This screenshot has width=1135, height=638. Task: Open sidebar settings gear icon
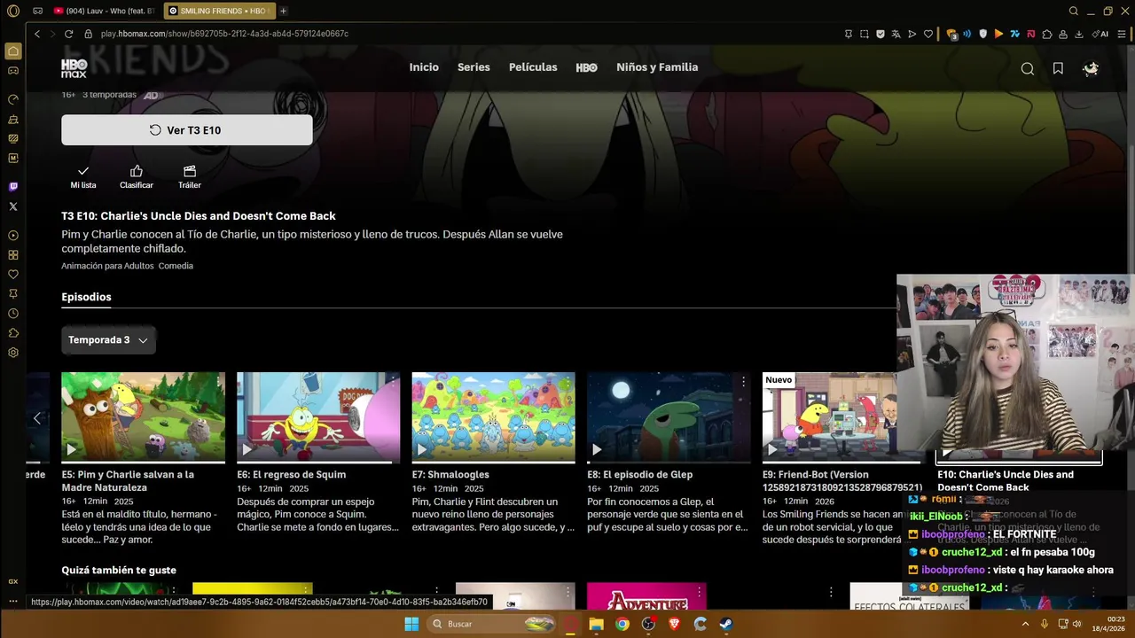tap(13, 353)
